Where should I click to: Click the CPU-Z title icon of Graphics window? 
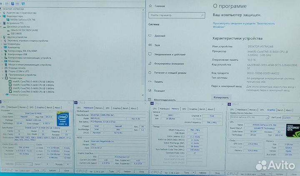pos(230,104)
